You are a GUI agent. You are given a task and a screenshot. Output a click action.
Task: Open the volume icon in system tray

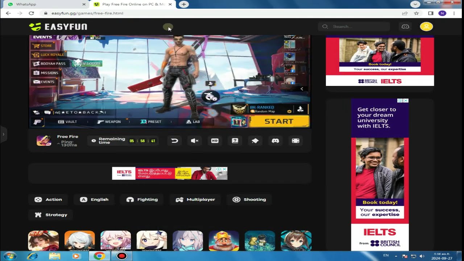coord(422,256)
